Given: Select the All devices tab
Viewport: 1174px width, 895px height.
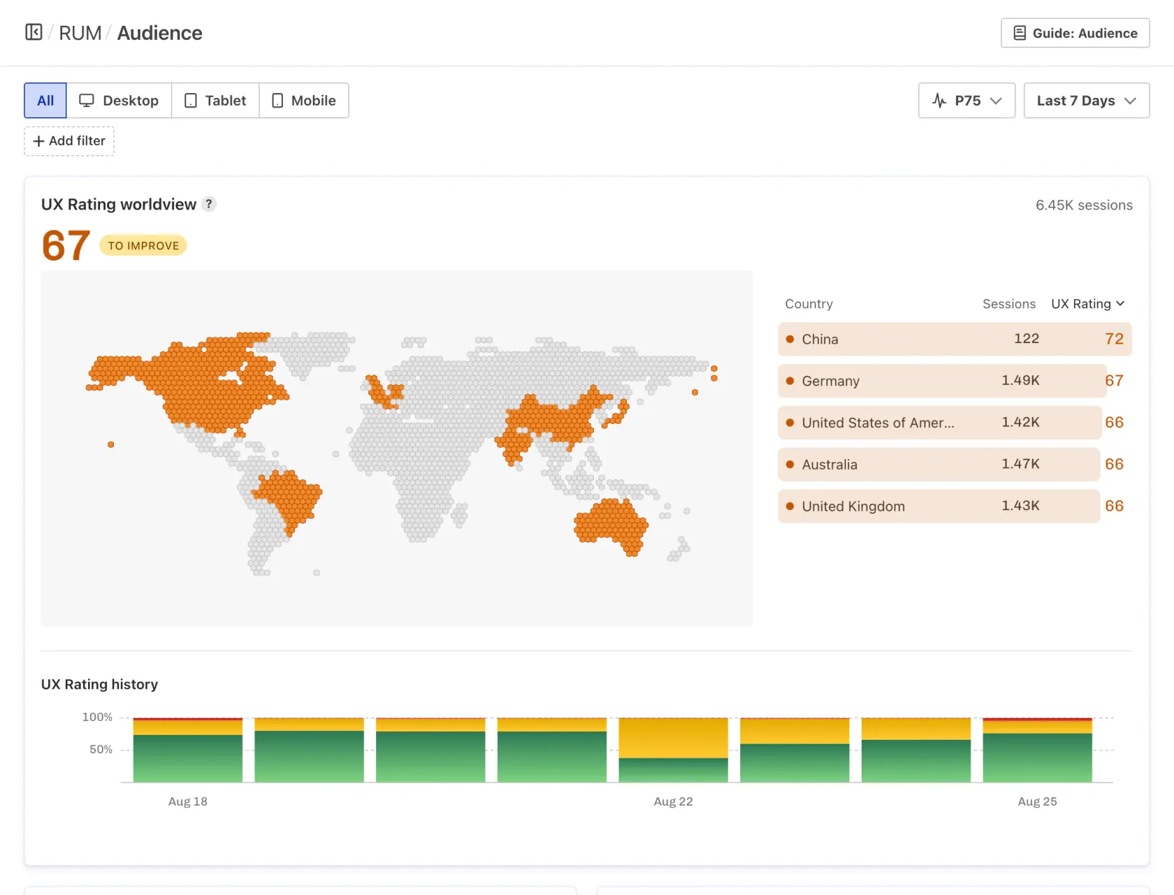Looking at the screenshot, I should click(45, 101).
